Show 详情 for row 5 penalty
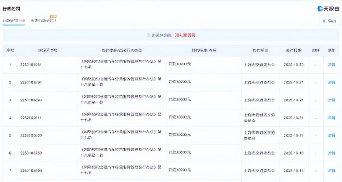342x182 pixels. pos(331,135)
